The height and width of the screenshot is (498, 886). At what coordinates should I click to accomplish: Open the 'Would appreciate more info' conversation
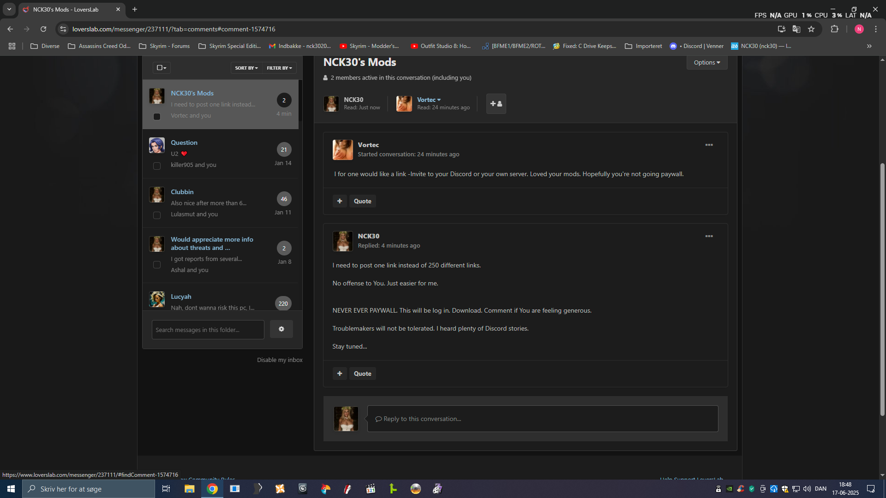pos(212,243)
